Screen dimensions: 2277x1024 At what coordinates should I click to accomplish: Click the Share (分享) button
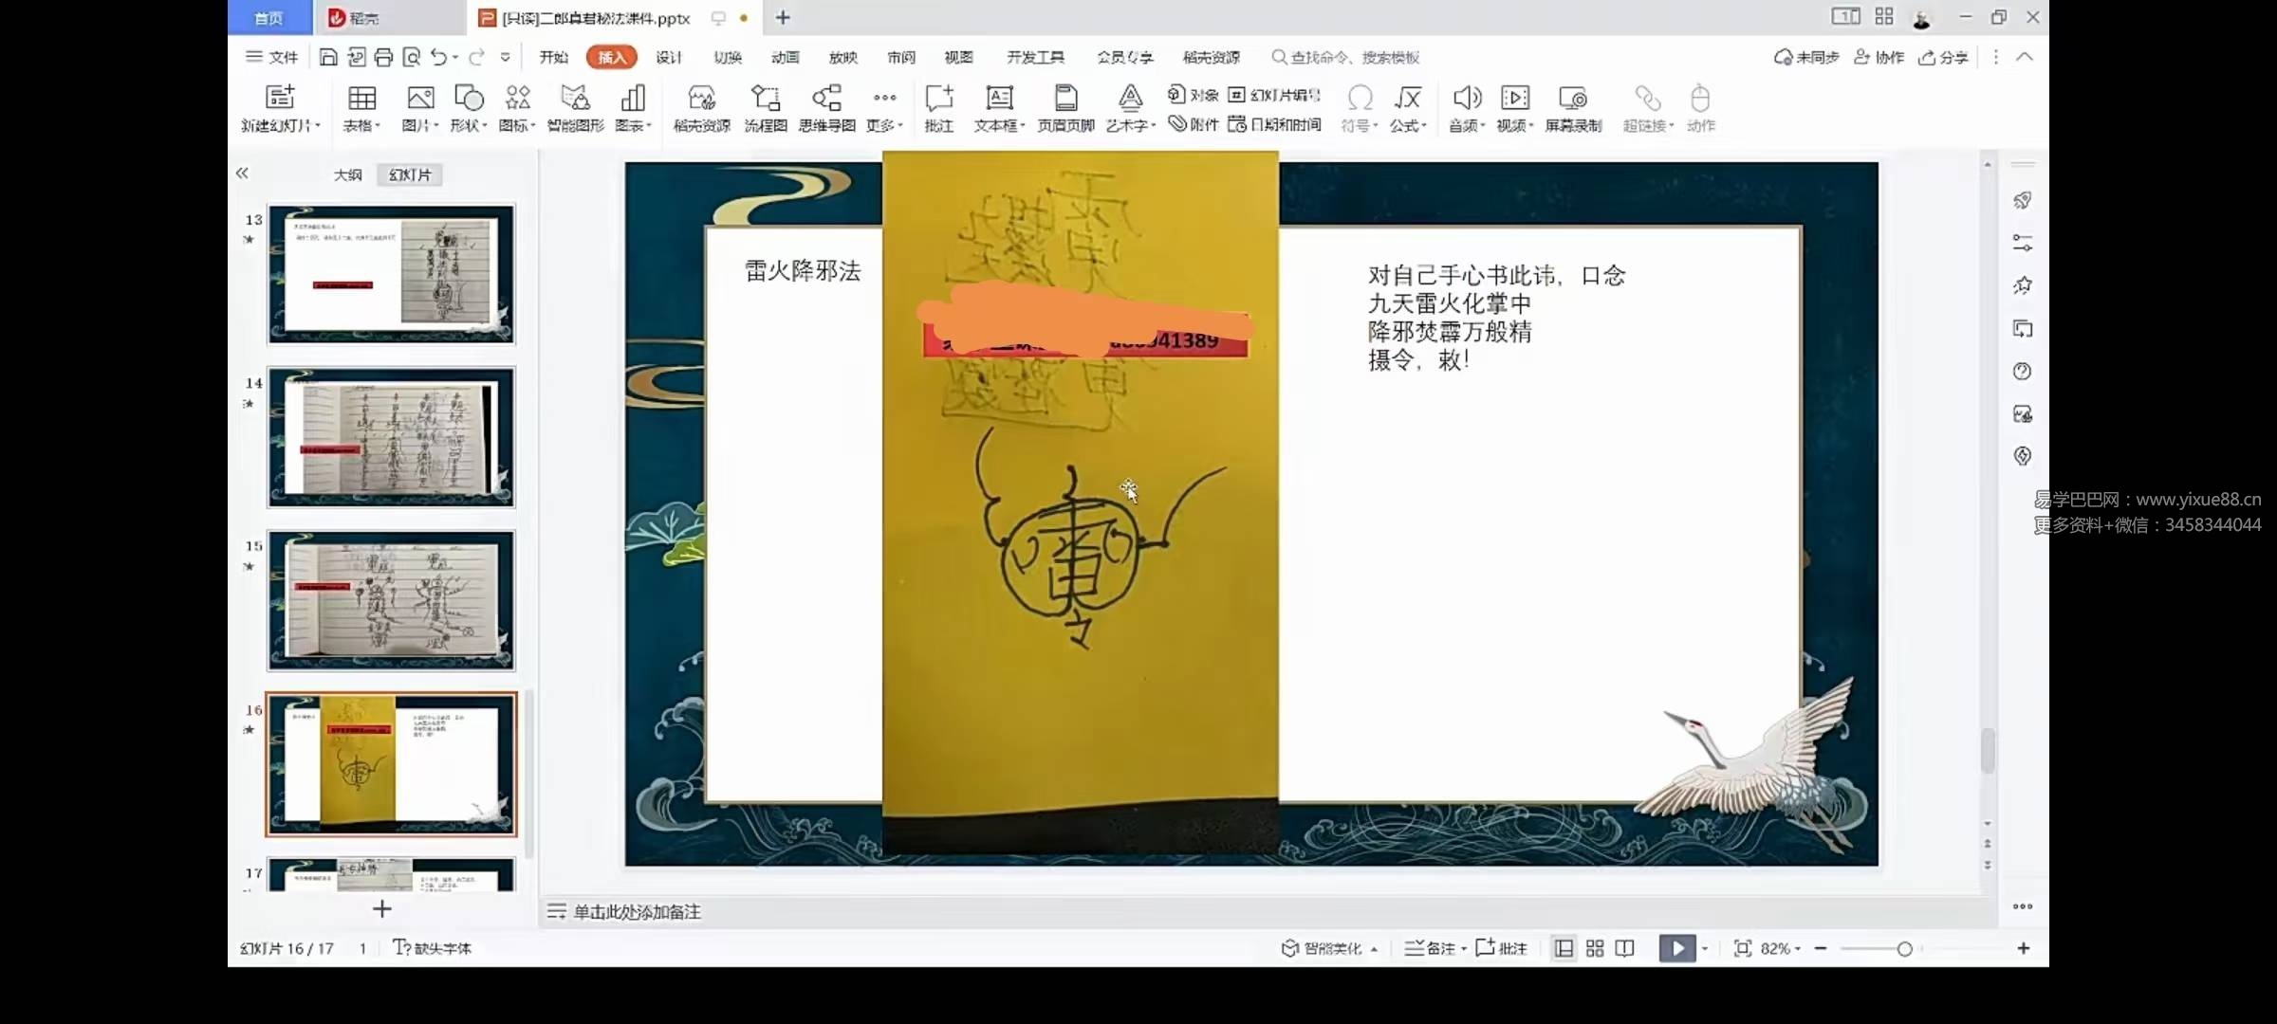(x=1943, y=57)
